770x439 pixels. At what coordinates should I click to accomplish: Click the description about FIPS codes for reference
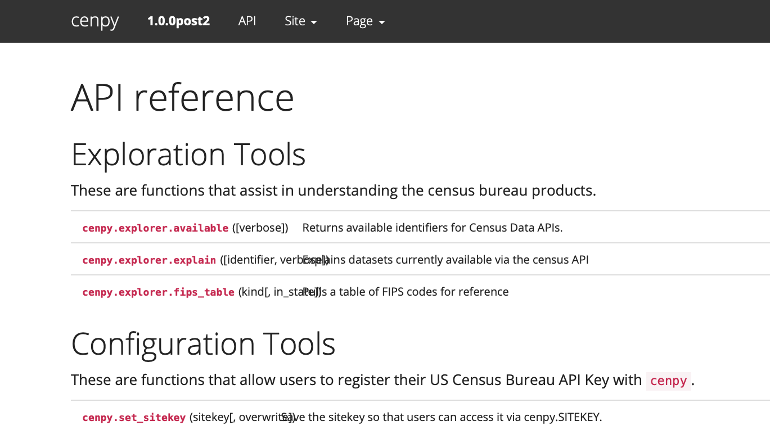406,292
